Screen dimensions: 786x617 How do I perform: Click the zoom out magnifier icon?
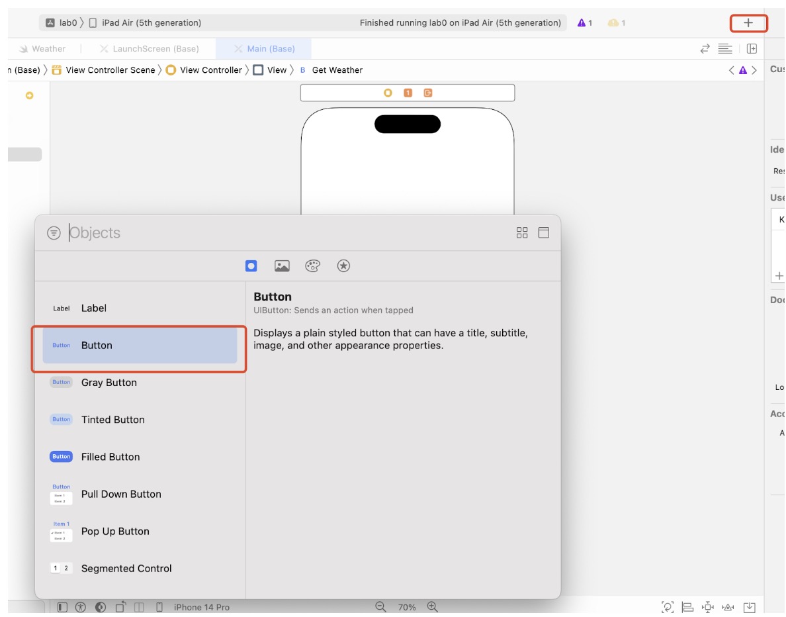coord(380,607)
